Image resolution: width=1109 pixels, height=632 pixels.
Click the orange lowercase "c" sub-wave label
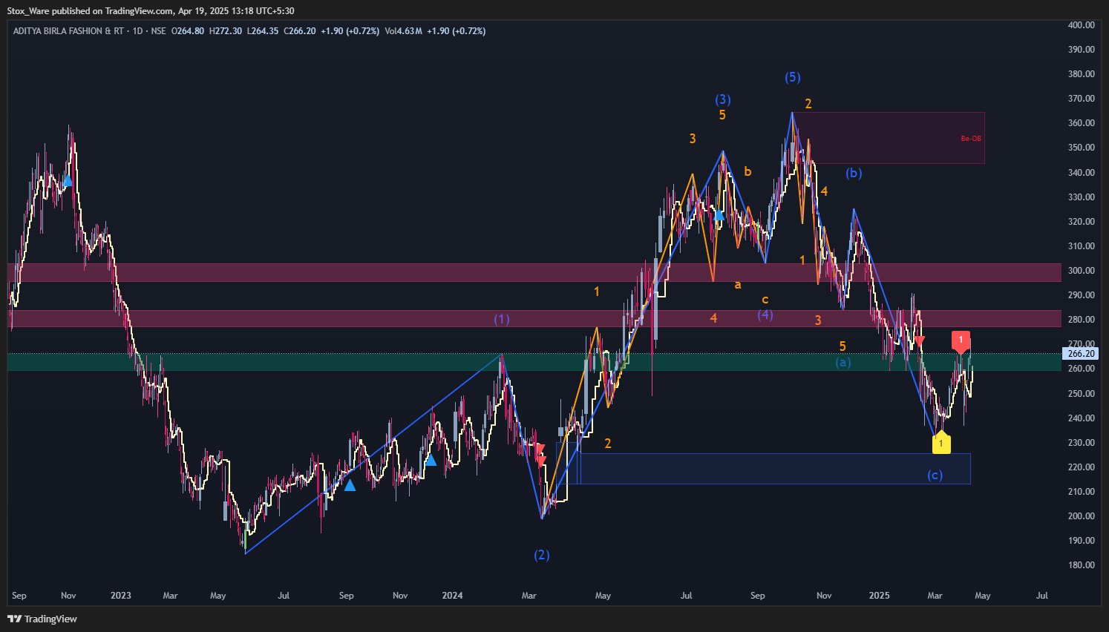pyautogui.click(x=765, y=300)
